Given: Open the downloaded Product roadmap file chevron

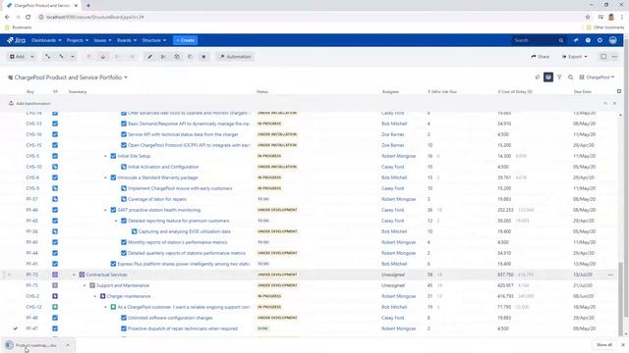Looking at the screenshot, I should pyautogui.click(x=68, y=345).
